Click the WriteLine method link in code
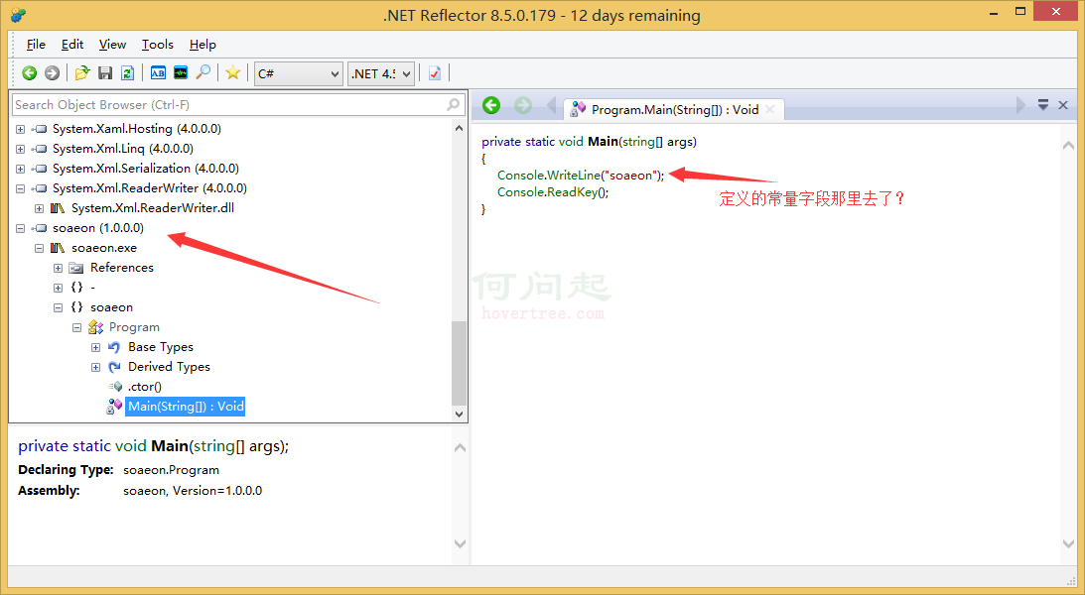 573,176
